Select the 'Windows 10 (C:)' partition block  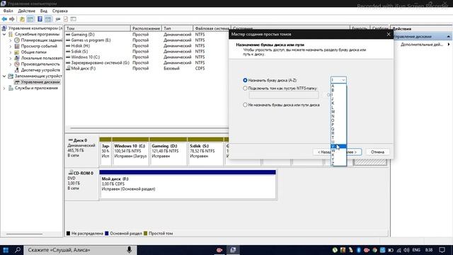coord(130,151)
